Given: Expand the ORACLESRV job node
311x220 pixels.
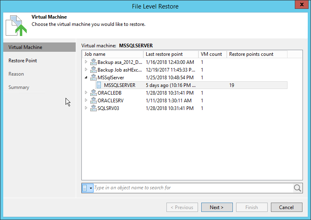Looking at the screenshot, I should 86,100.
